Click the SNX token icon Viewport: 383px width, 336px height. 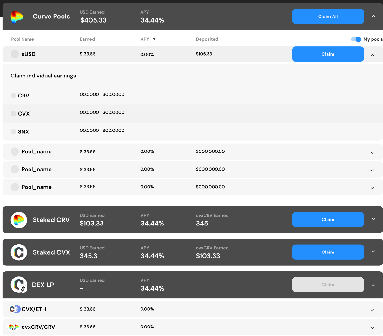(13, 131)
